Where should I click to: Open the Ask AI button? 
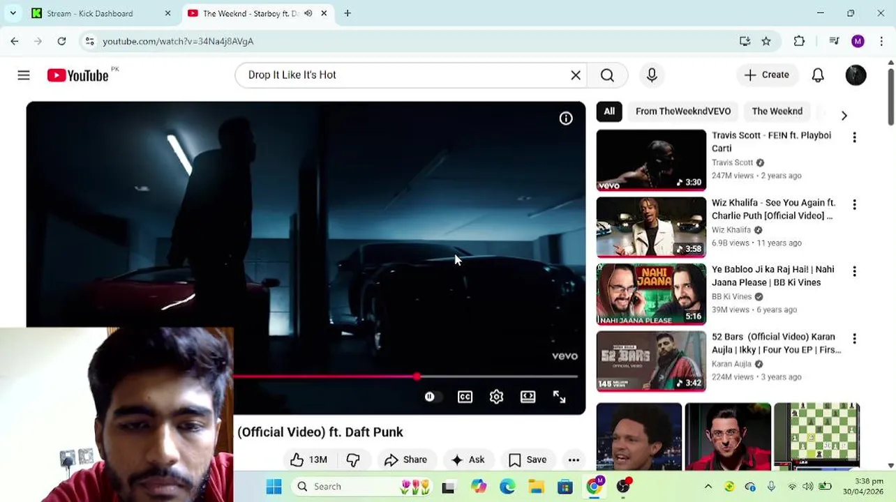pyautogui.click(x=468, y=459)
